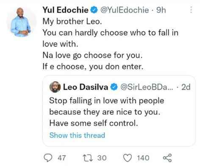Click Yul Edochie's verified badge
Viewport: 205px width, 168px height.
(94, 10)
